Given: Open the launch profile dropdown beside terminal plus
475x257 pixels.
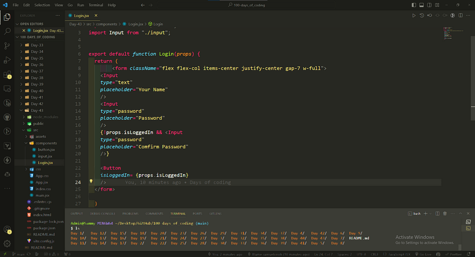Looking at the screenshot, I should click(431, 213).
